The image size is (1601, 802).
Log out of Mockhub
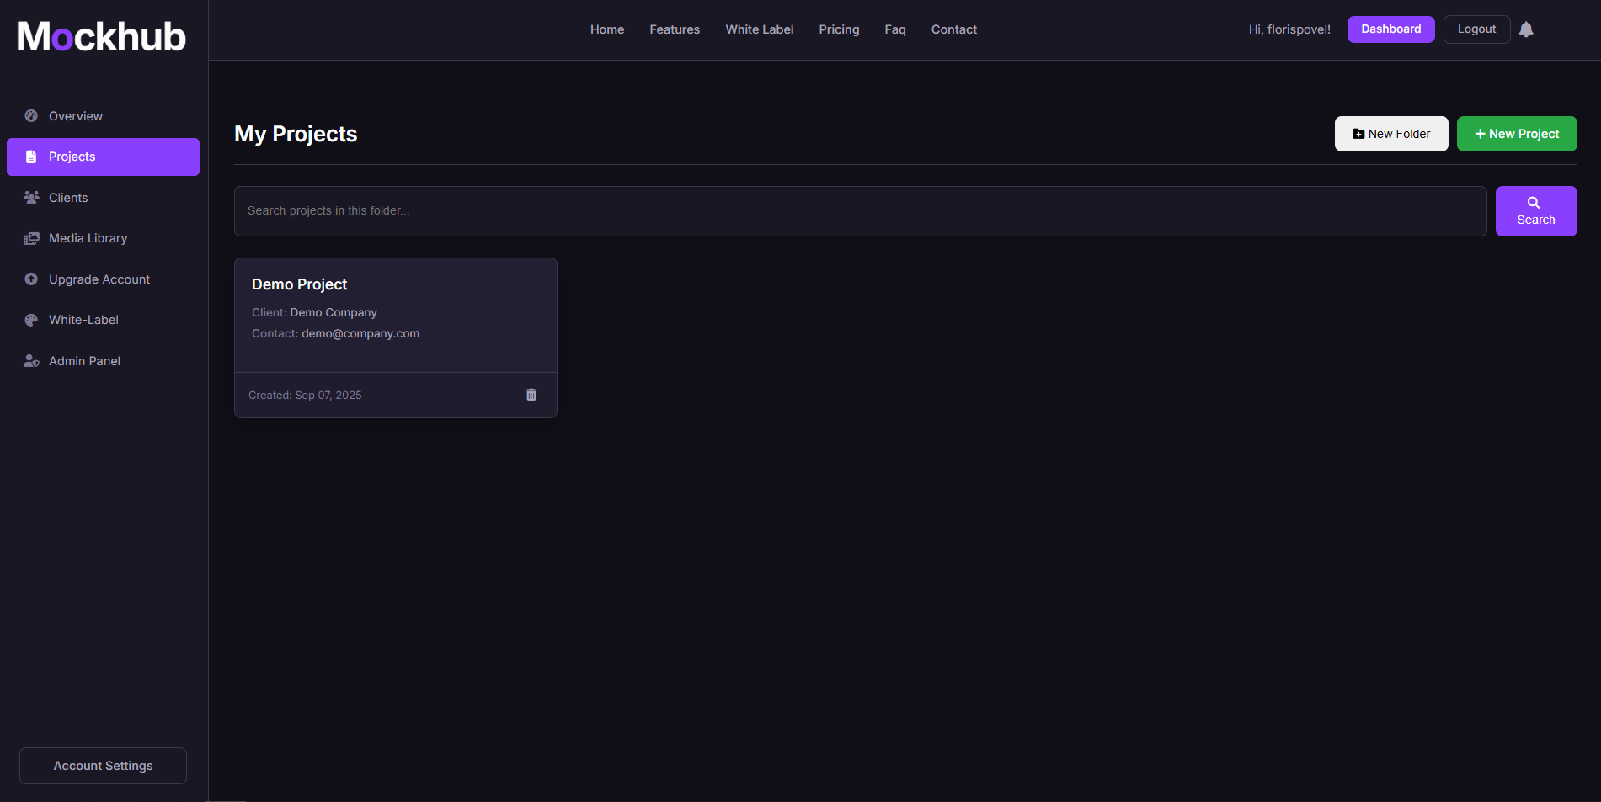click(1476, 29)
